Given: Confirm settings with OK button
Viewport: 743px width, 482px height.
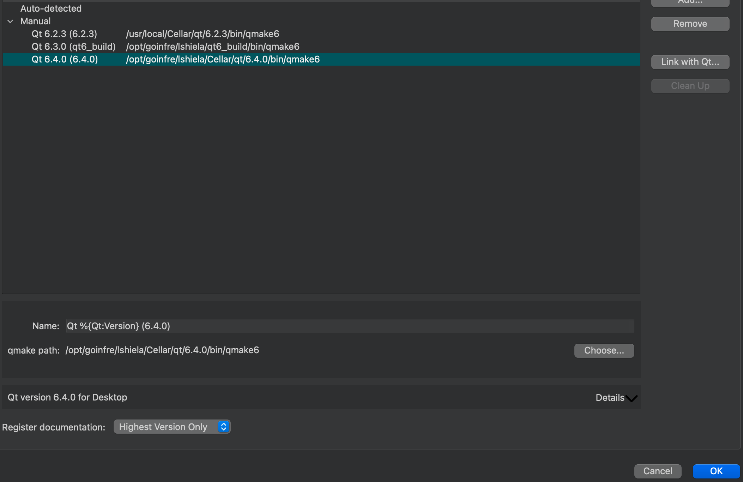Looking at the screenshot, I should (x=716, y=471).
